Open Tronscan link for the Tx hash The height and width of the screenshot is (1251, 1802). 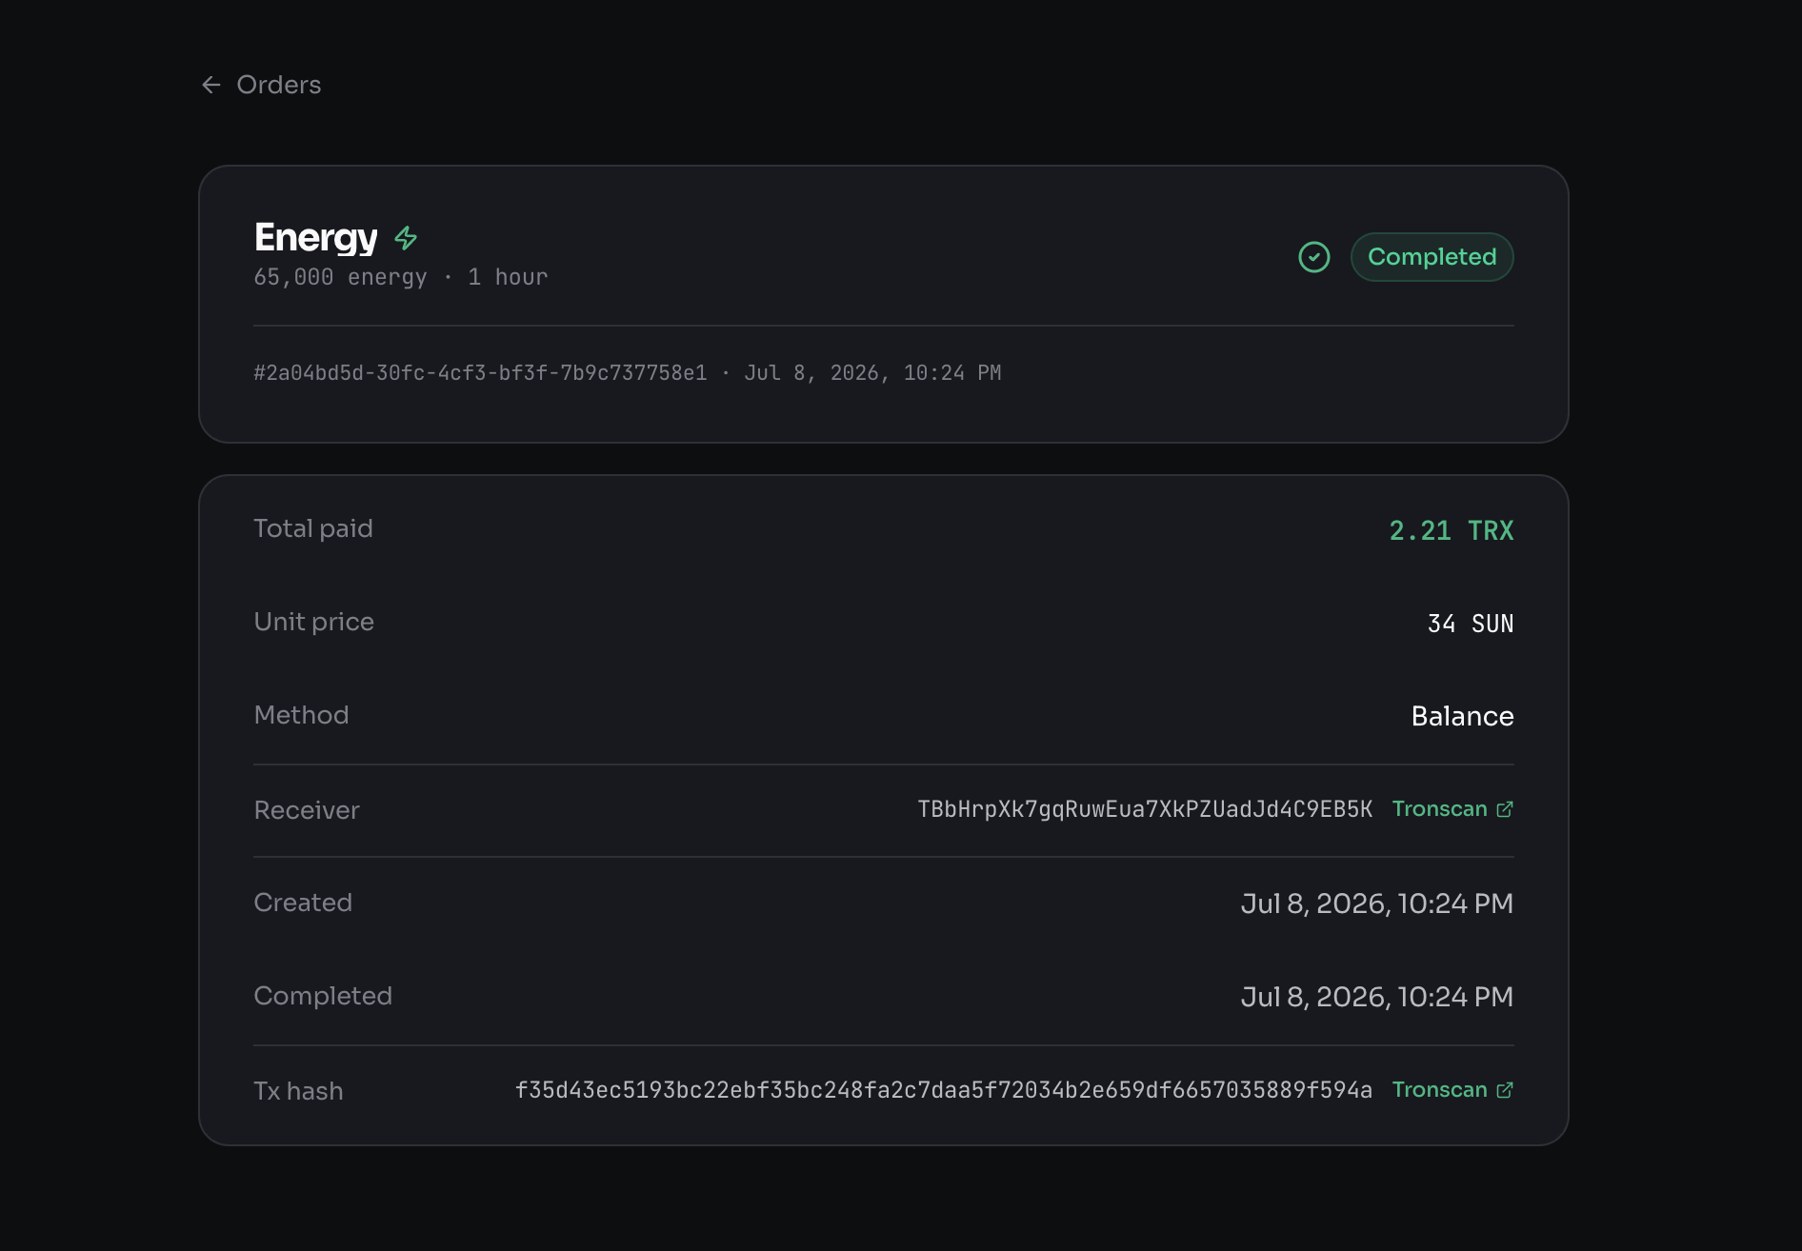pos(1452,1090)
